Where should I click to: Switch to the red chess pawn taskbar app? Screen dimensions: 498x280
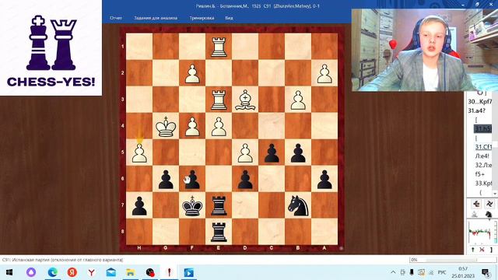click(x=170, y=272)
